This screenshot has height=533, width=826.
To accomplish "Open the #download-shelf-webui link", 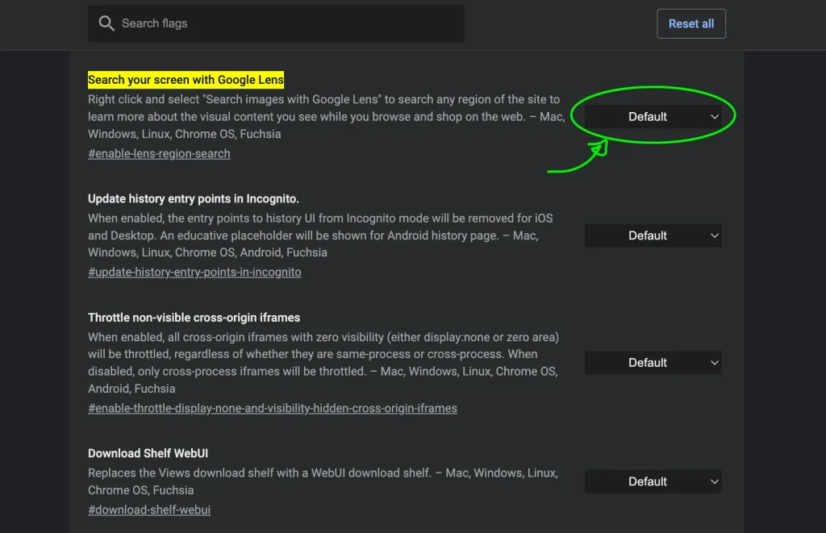I will pos(149,510).
